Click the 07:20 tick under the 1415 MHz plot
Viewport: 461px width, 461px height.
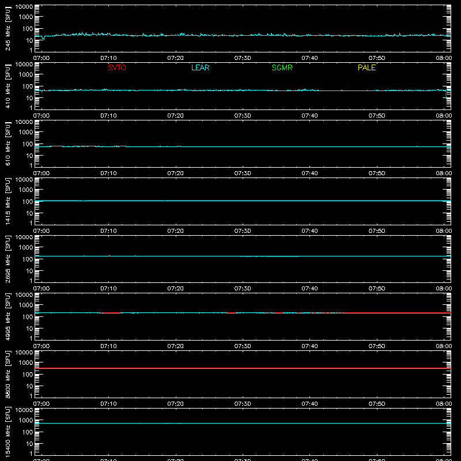coord(176,231)
